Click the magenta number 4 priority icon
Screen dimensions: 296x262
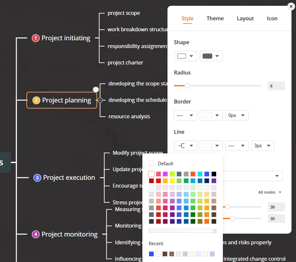[x=36, y=234]
